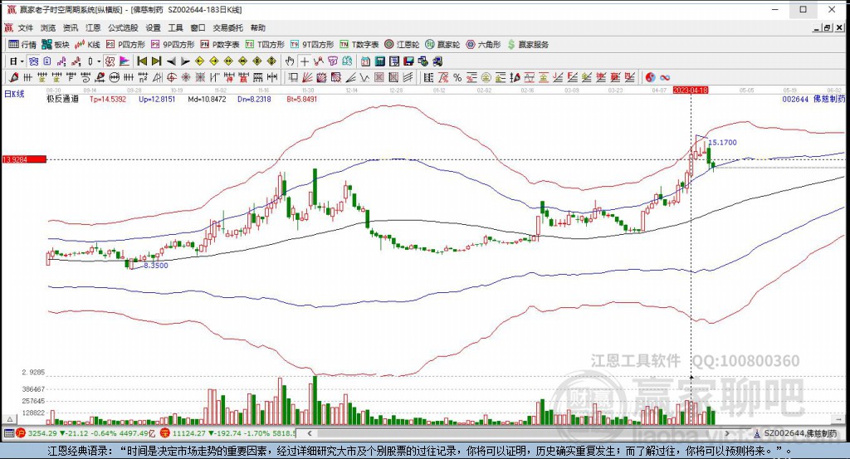Viewport: 850px width, 459px height.
Task: Open the 板块 sector view
Action: coord(56,45)
